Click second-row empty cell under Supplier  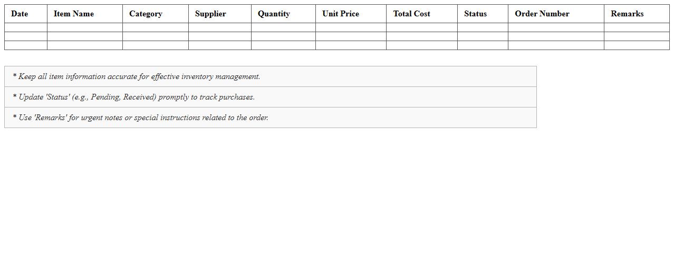220,36
